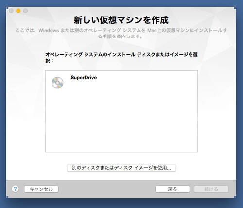The width and height of the screenshot is (243, 208).
Task: Click the disabled 続ける button
Action: click(x=211, y=189)
